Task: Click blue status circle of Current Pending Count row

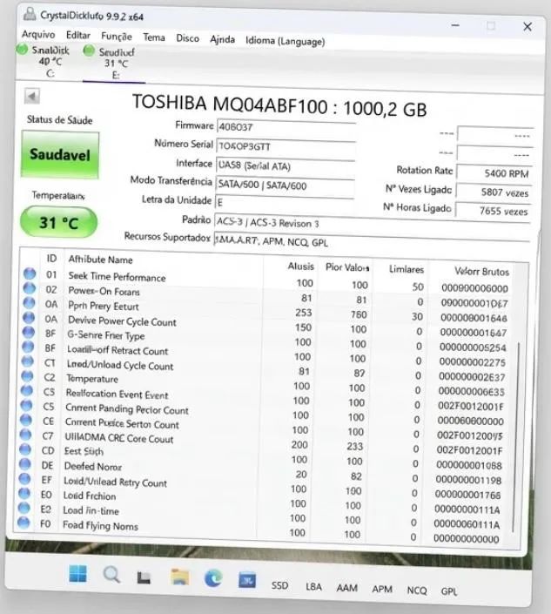Action: [26, 405]
